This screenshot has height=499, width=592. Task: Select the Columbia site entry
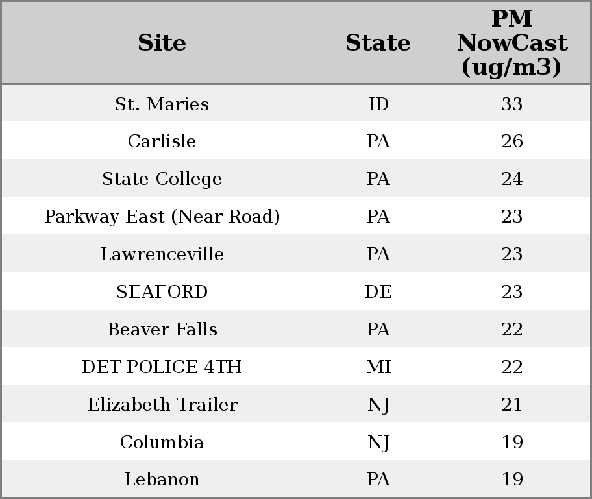click(162, 443)
